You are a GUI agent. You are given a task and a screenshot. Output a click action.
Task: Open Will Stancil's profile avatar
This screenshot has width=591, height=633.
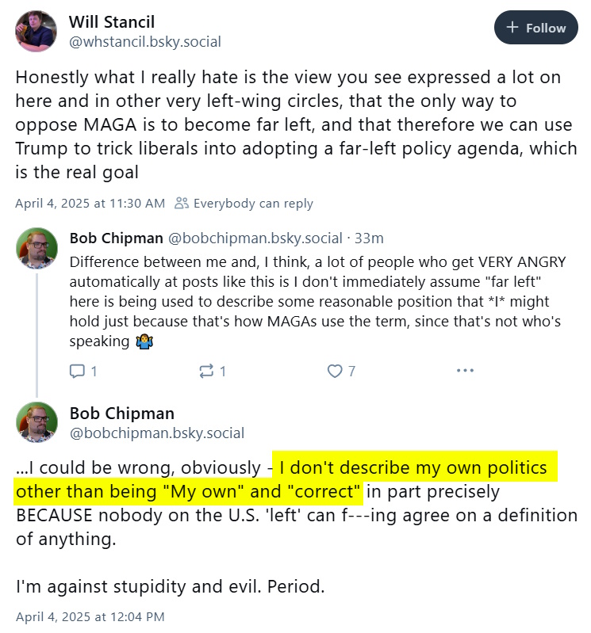[x=36, y=31]
